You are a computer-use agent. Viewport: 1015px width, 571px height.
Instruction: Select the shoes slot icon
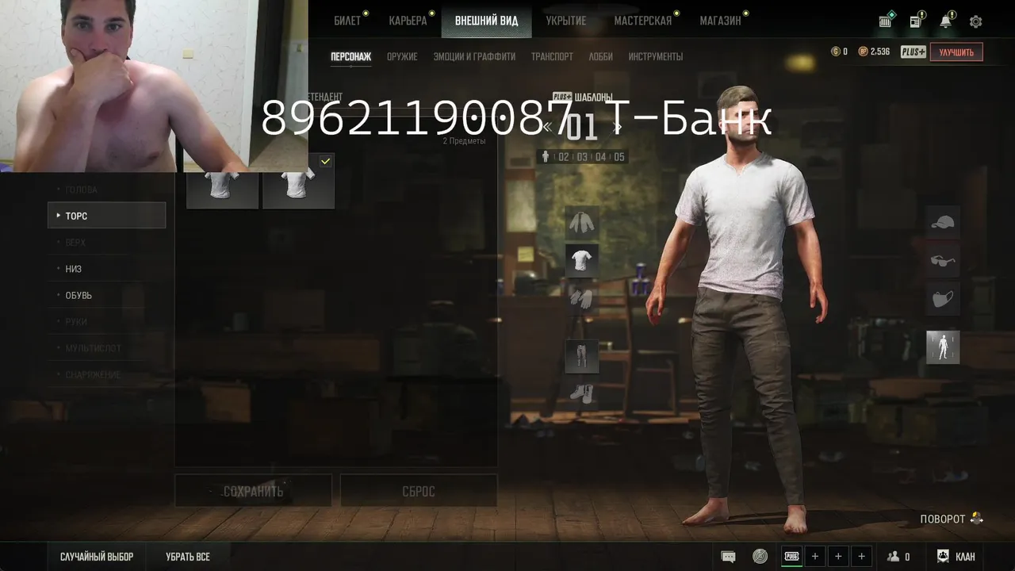582,393
